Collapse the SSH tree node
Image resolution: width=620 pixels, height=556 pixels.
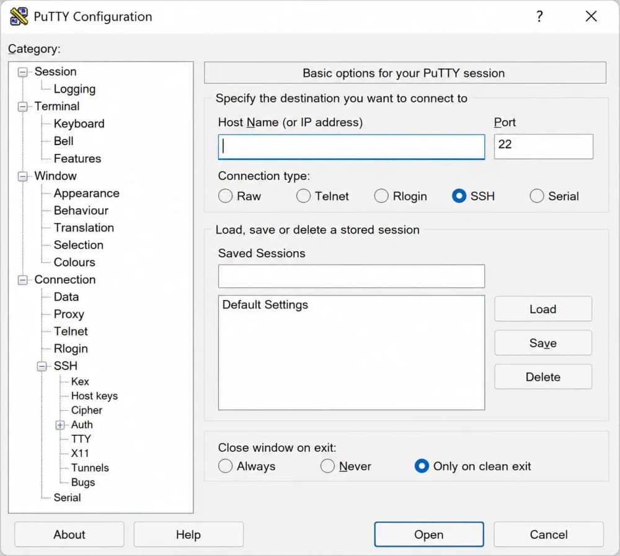pyautogui.click(x=42, y=366)
